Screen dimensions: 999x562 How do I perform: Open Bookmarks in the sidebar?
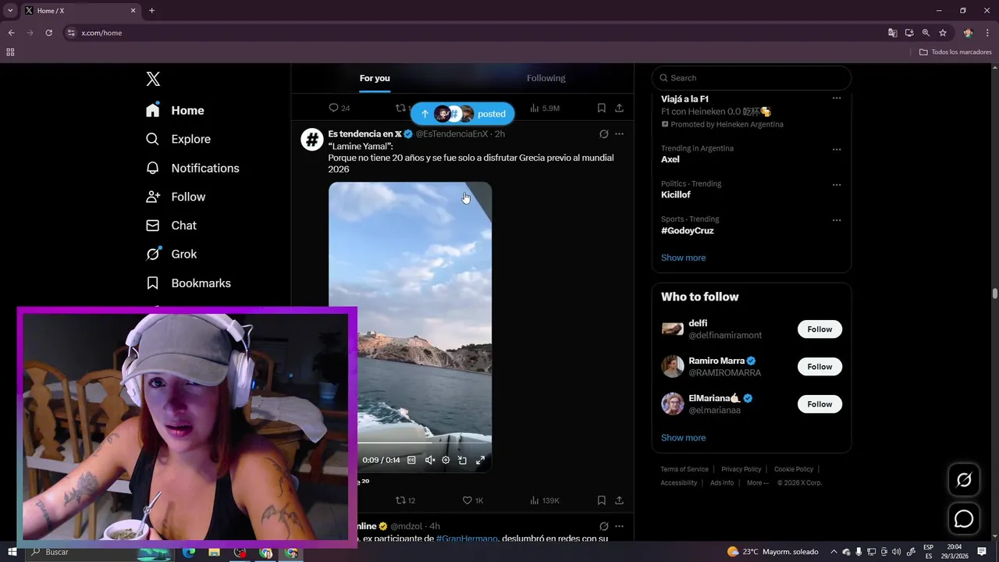188,283
